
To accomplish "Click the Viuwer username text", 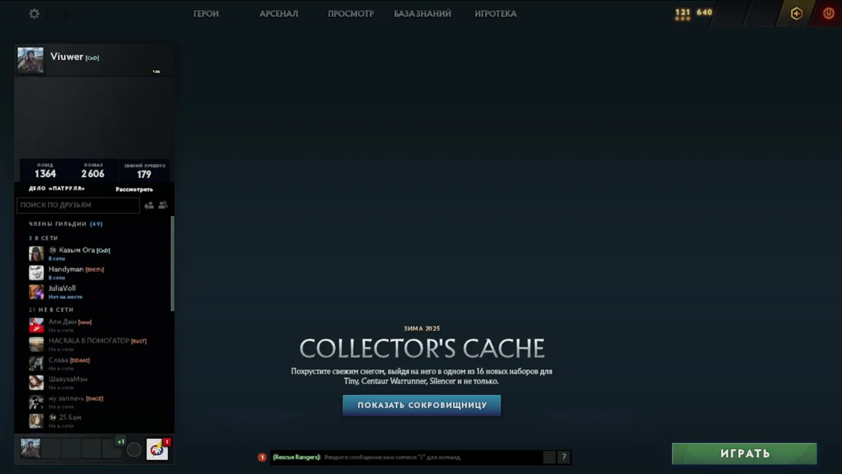I will 66,57.
